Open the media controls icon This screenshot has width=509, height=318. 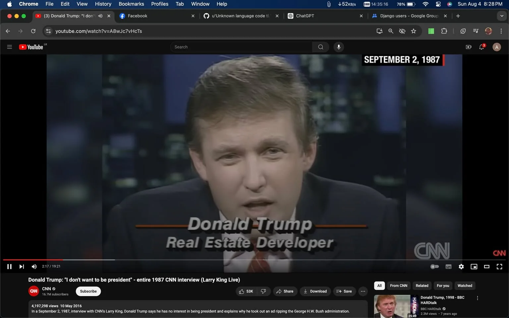click(476, 31)
